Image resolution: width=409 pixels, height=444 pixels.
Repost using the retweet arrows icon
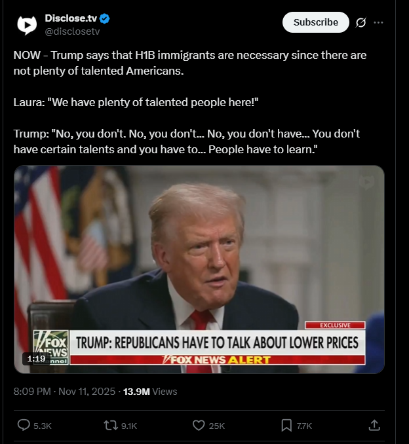111,425
